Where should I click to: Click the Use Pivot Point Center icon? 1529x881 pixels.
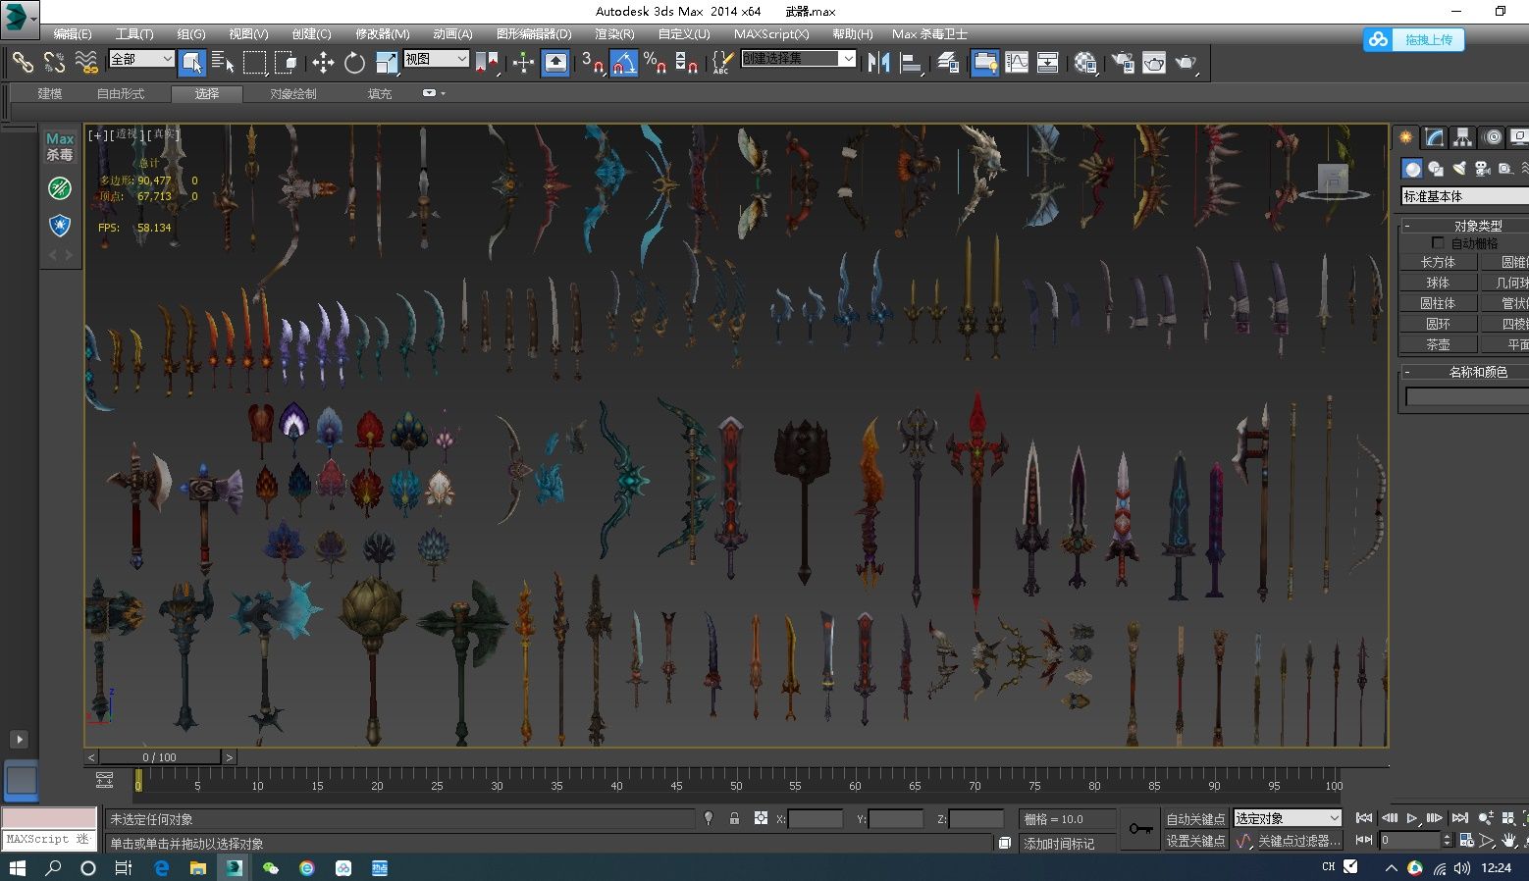(x=487, y=63)
